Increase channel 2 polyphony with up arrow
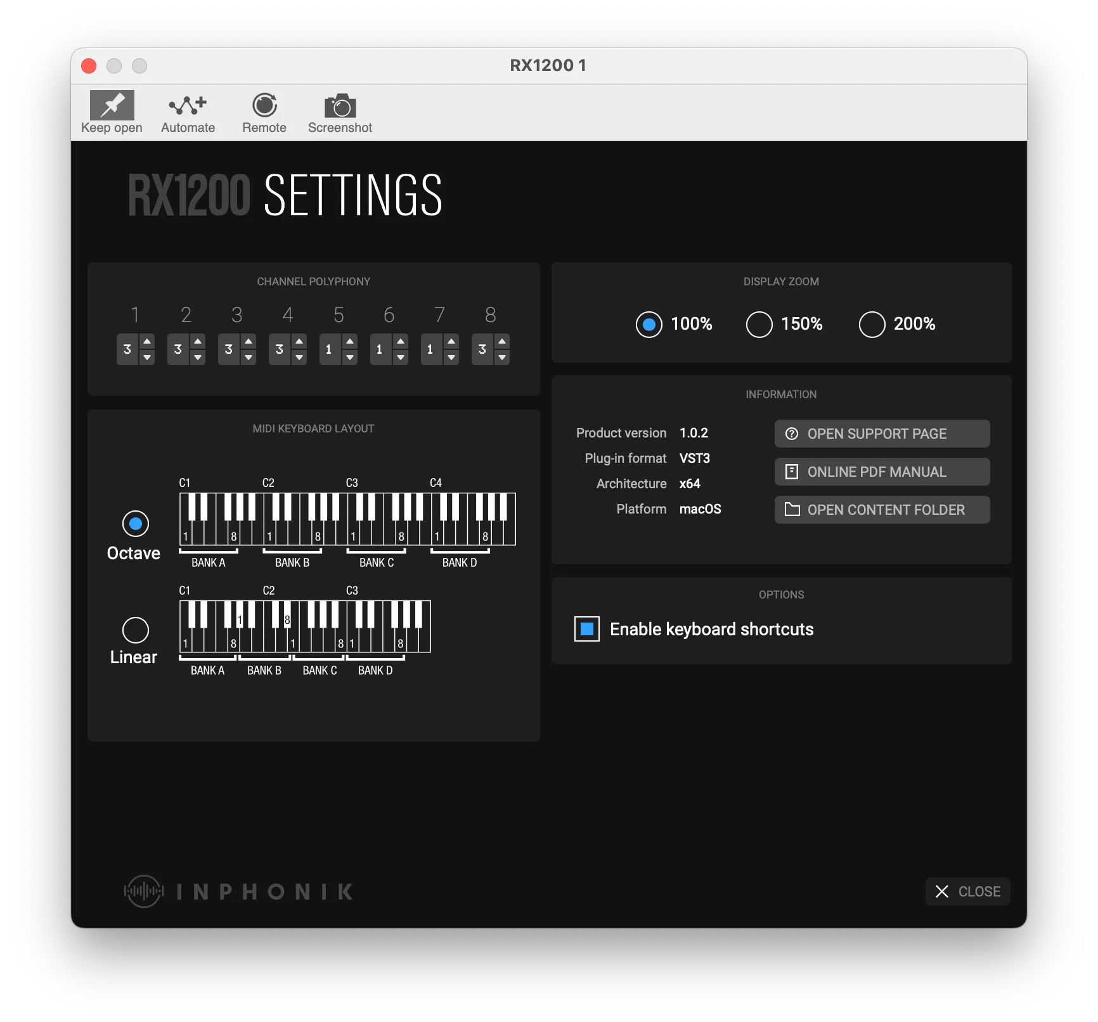The width and height of the screenshot is (1098, 1022). point(198,342)
